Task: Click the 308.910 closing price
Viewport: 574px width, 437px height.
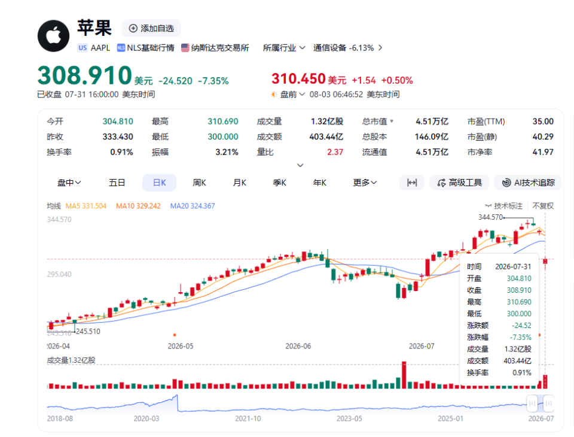Action: (x=84, y=75)
